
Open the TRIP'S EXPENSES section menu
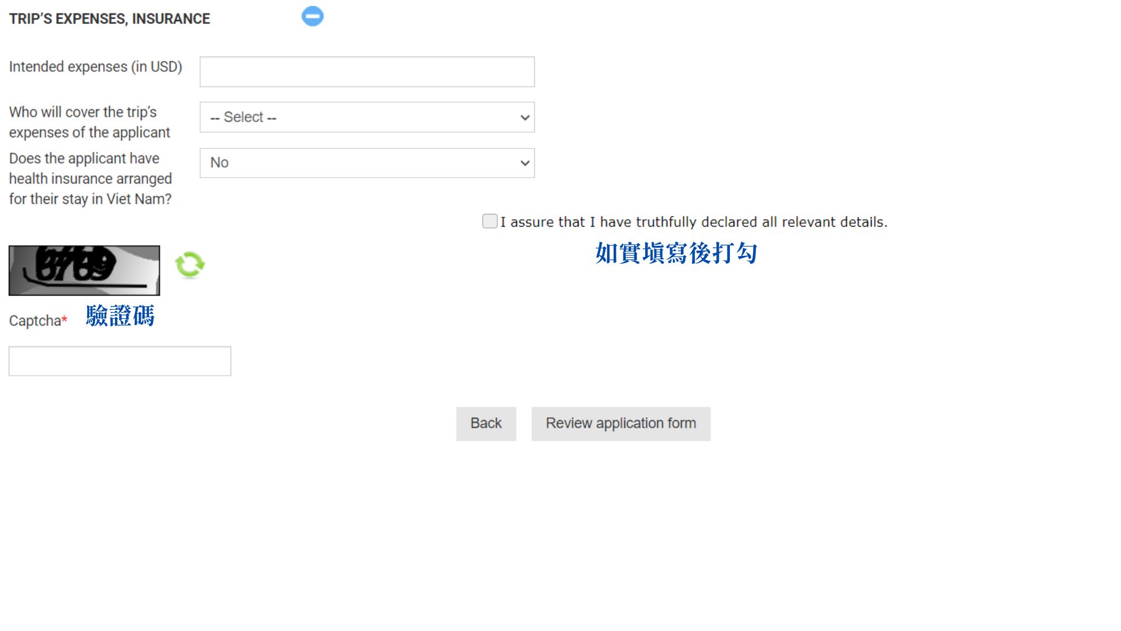coord(312,16)
